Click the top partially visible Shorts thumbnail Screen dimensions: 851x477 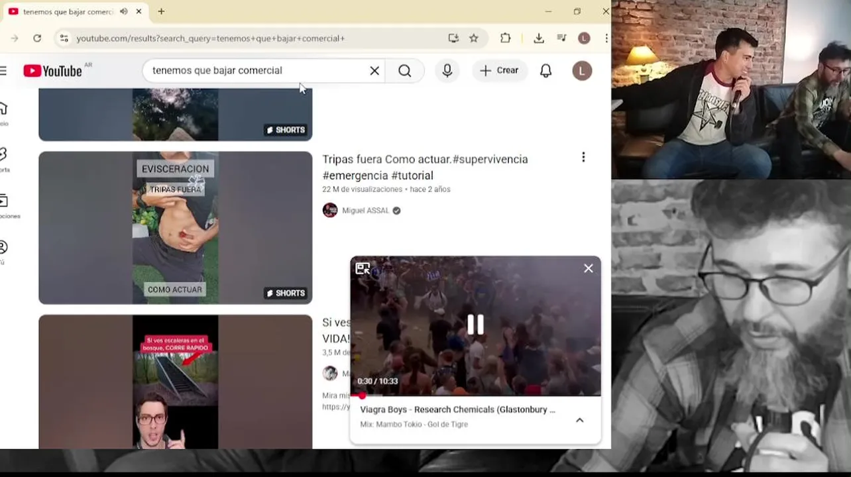click(x=175, y=115)
